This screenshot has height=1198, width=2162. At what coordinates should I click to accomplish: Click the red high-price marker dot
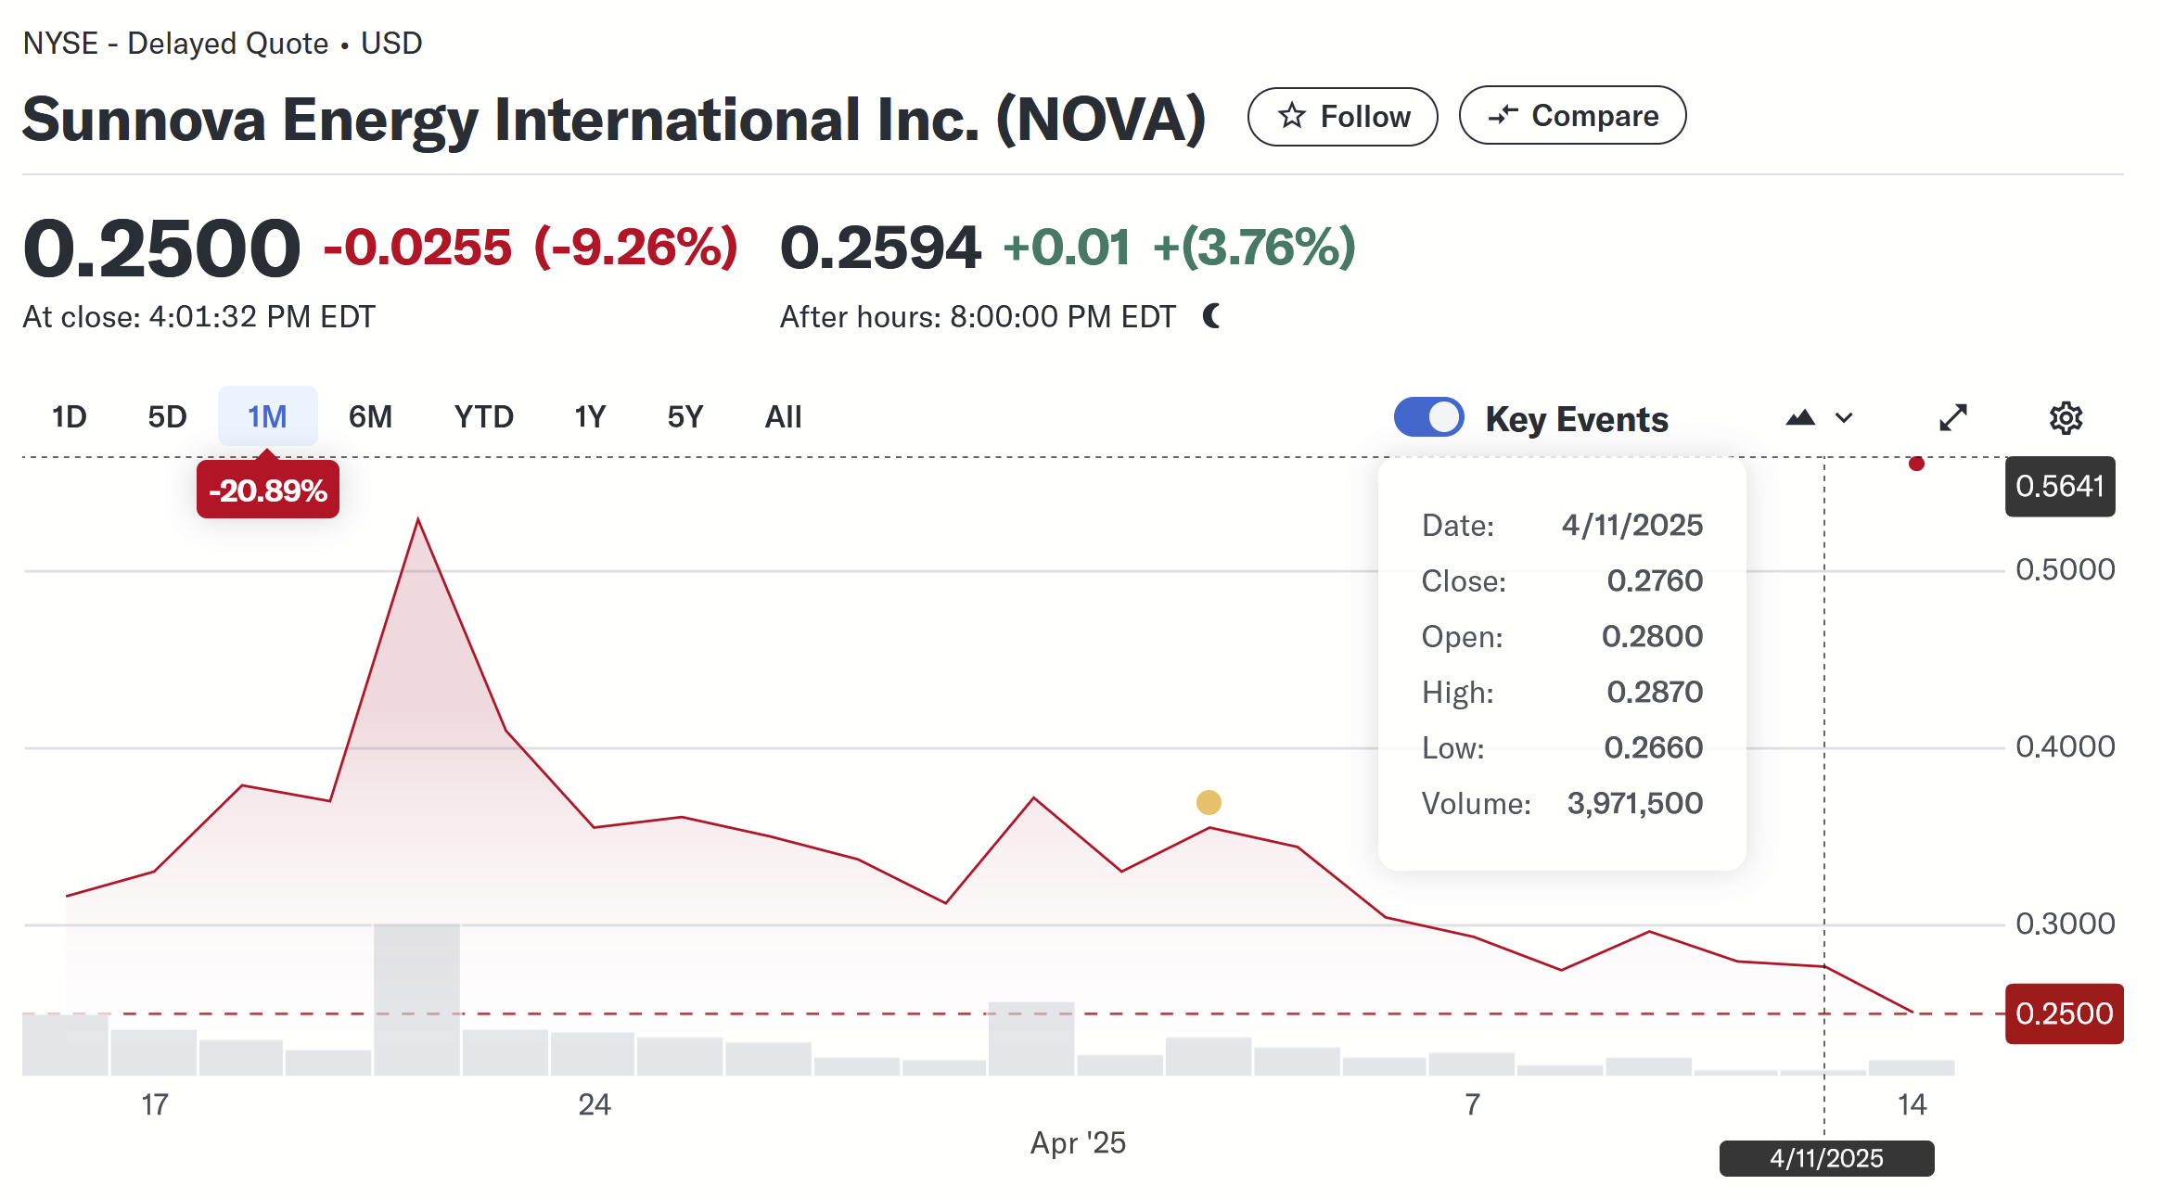point(1916,464)
